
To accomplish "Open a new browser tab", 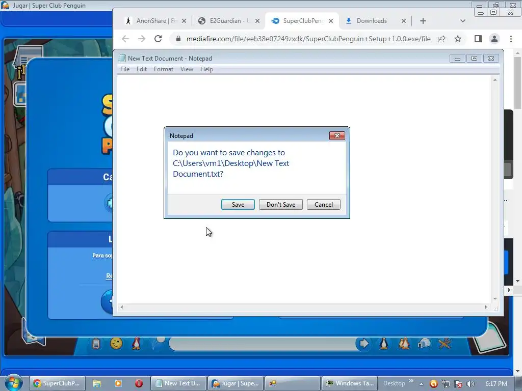I will click(x=423, y=21).
